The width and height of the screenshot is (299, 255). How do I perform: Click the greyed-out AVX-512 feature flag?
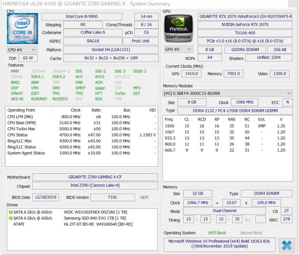click(x=122, y=77)
